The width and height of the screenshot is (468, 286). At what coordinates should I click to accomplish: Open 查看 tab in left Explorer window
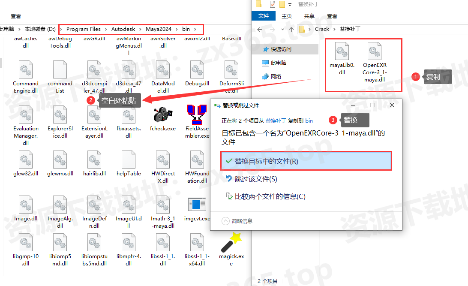[x=16, y=16]
